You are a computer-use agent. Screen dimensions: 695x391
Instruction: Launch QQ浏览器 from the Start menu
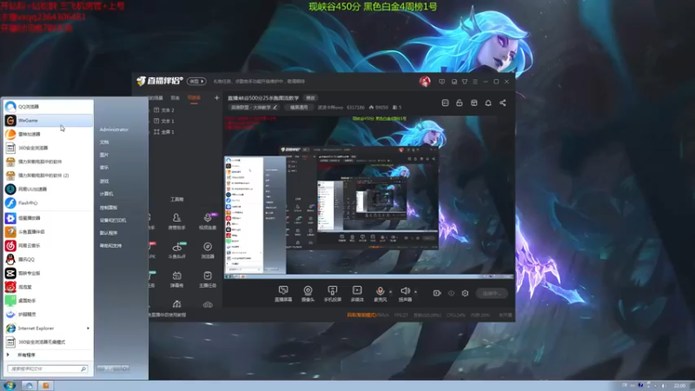49,106
